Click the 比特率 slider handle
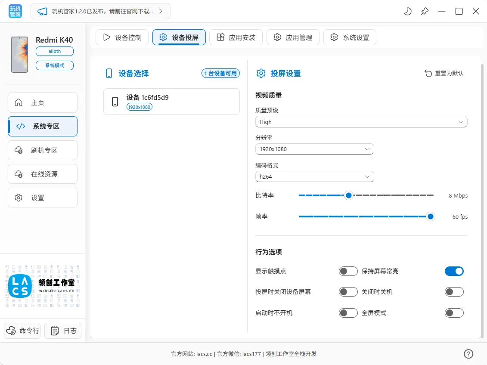The height and width of the screenshot is (365, 487). 349,195
